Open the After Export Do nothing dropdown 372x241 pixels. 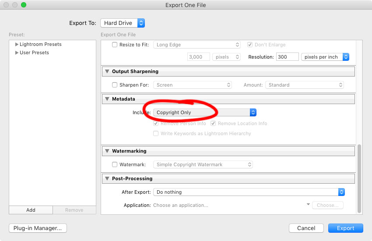pyautogui.click(x=249, y=192)
